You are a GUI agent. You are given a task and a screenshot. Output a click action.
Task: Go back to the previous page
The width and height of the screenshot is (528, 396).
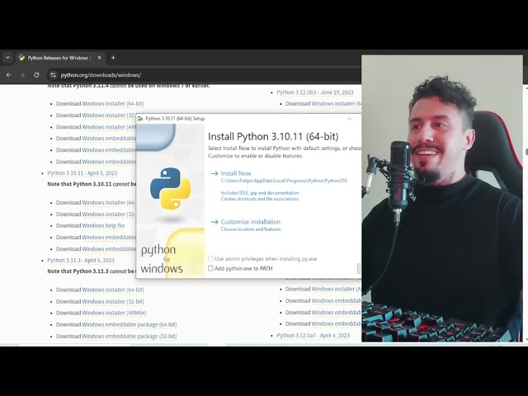pos(9,75)
